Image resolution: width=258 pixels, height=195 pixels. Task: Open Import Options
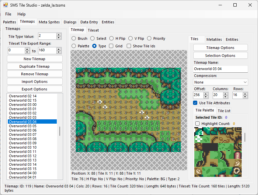pyautogui.click(x=34, y=82)
